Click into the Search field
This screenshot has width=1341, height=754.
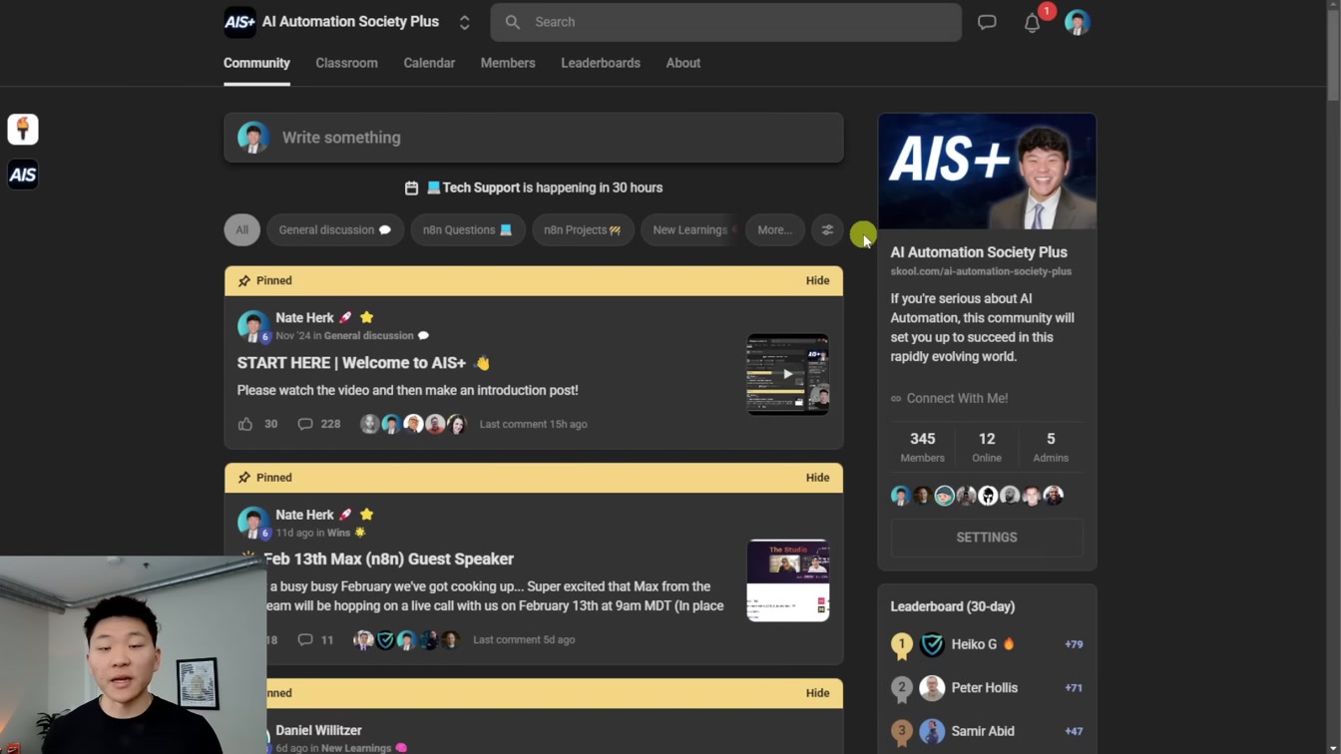[x=725, y=22]
